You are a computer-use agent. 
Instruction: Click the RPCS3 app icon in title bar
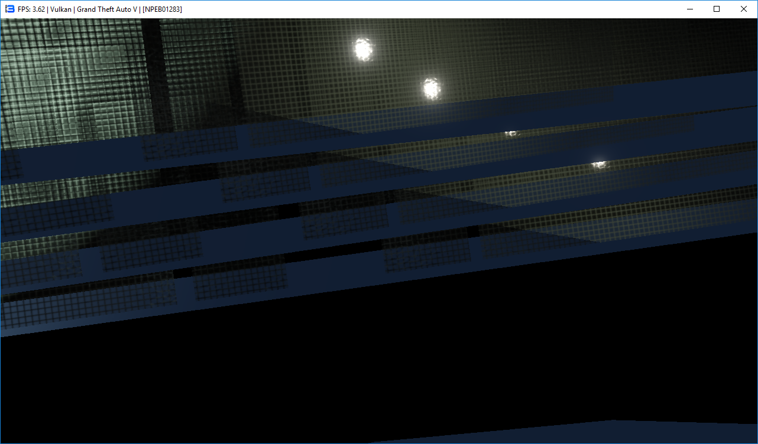(9, 9)
